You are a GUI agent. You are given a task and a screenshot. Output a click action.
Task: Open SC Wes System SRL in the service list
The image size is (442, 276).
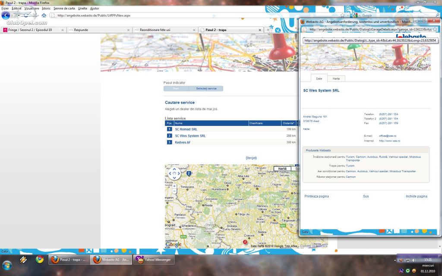click(x=190, y=136)
